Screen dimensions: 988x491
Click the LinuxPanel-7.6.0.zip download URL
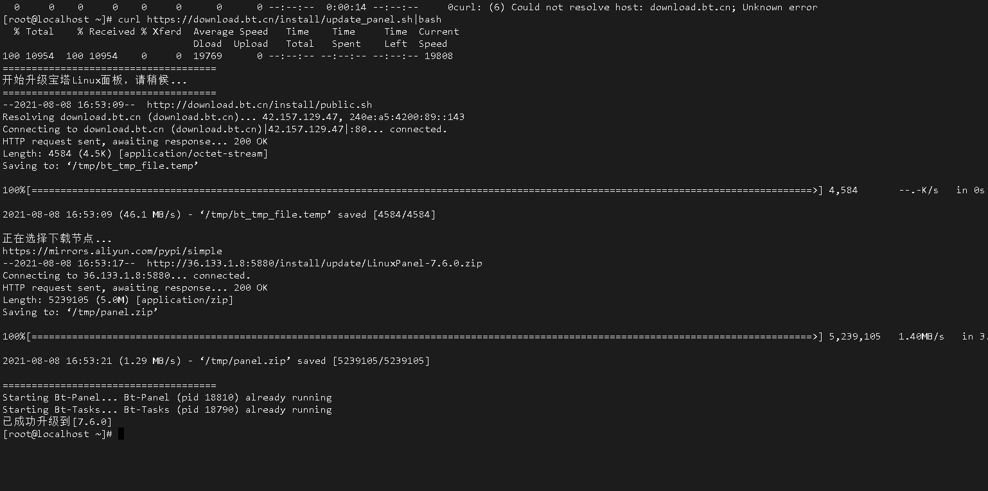(x=315, y=263)
